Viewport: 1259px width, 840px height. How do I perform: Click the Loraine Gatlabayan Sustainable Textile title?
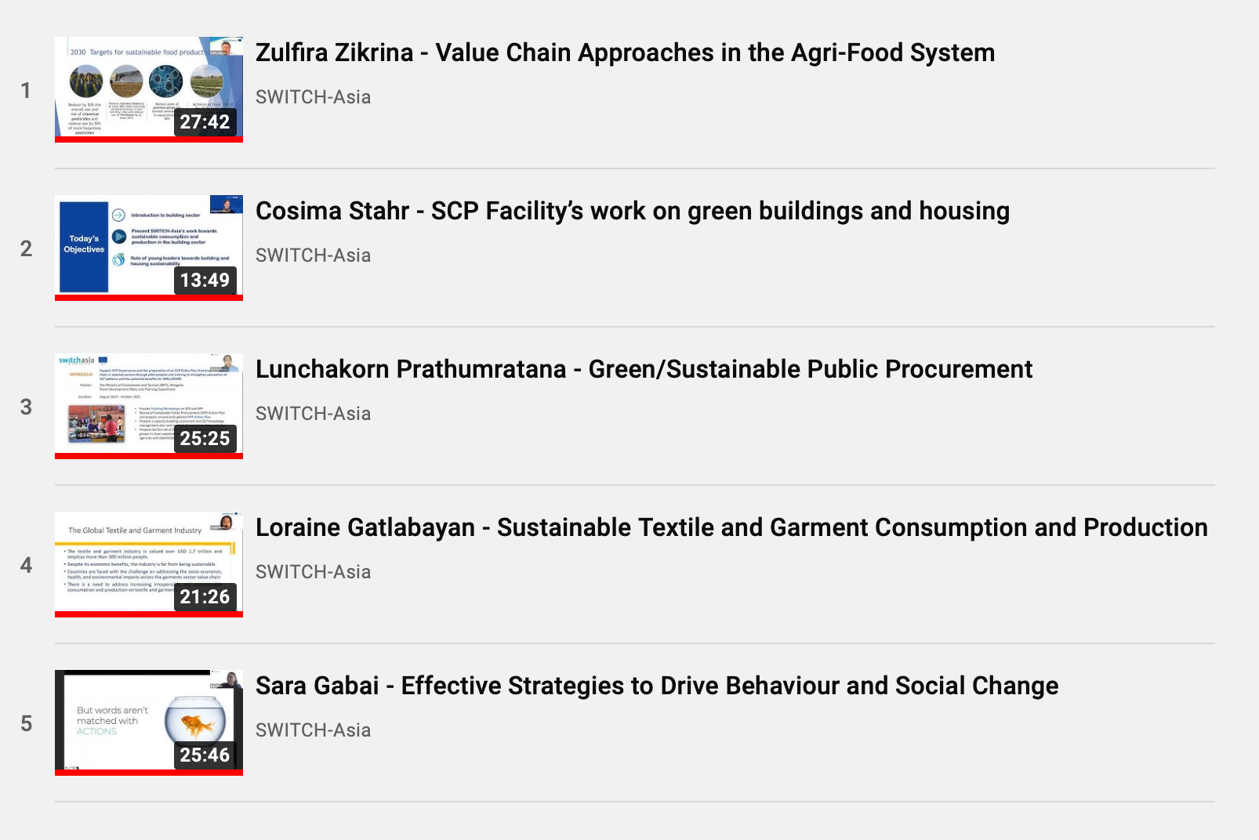click(731, 527)
